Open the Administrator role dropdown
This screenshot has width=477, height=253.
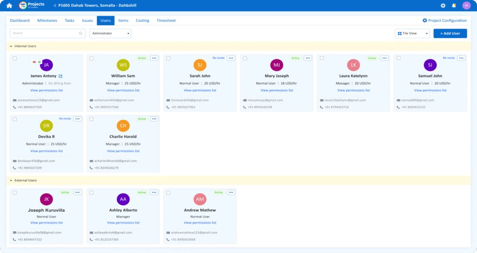coord(110,33)
